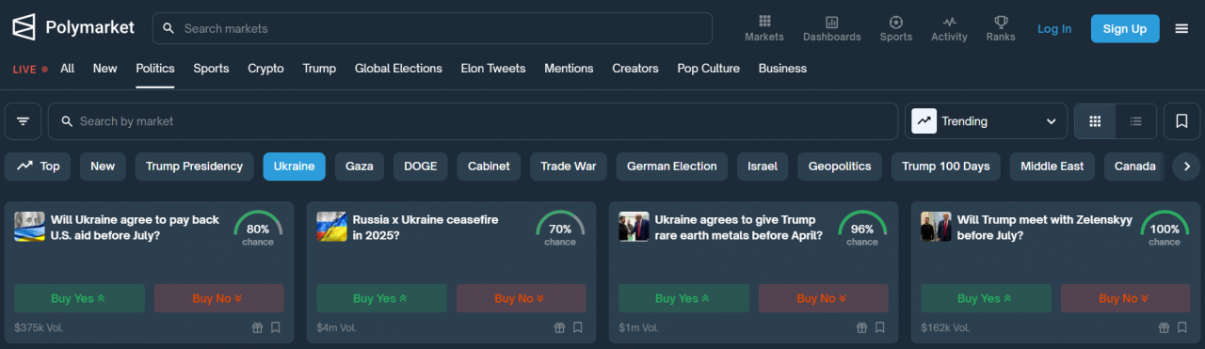Switch to grid view layout
1205x349 pixels.
(x=1095, y=121)
